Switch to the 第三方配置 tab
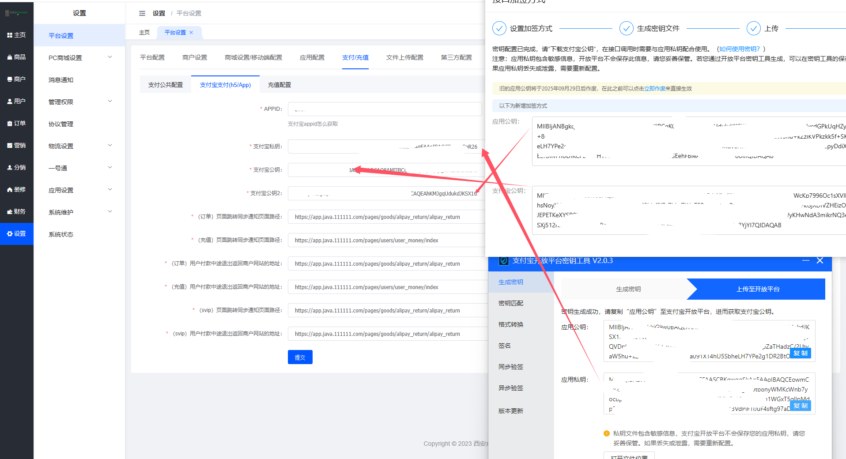Screen dimensions: 846x459 pyautogui.click(x=457, y=57)
